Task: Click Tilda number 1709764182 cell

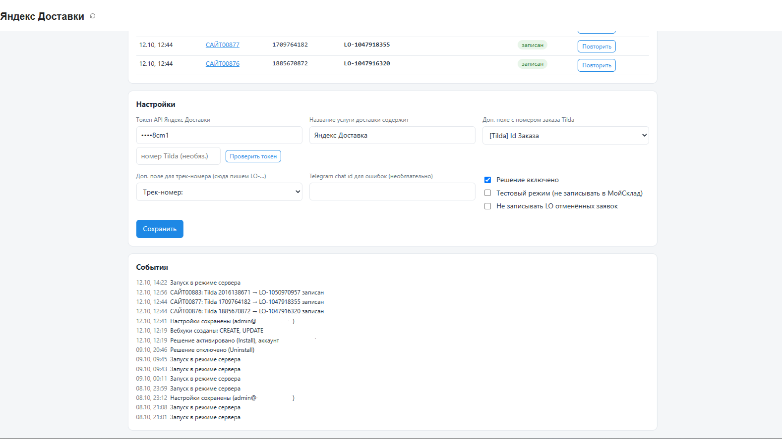Action: tap(290, 45)
